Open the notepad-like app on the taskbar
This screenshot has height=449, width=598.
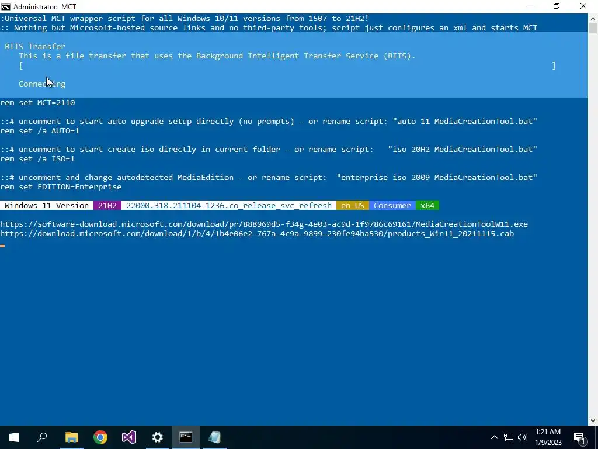(215, 437)
